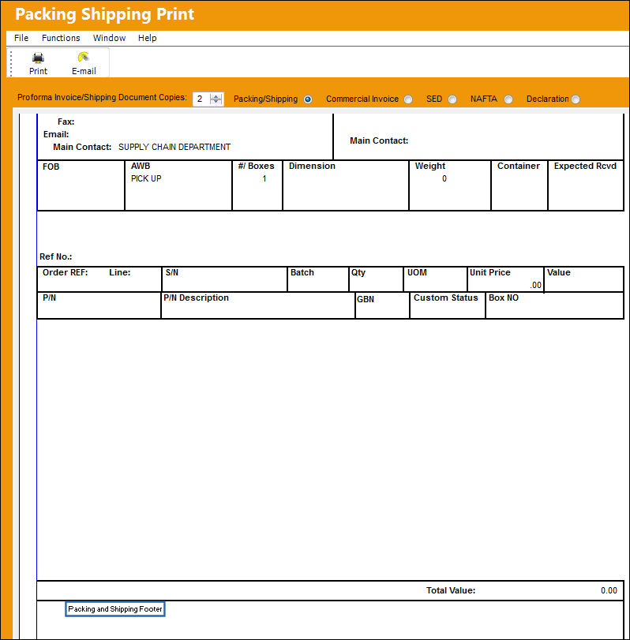Click the Container column header
630x640 pixels.
(x=519, y=167)
